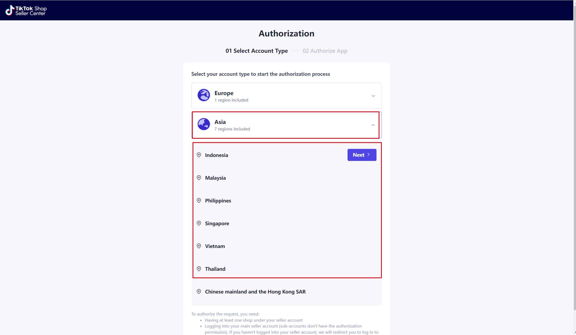Click the TikTok Shop Seller Center logo

[26, 10]
